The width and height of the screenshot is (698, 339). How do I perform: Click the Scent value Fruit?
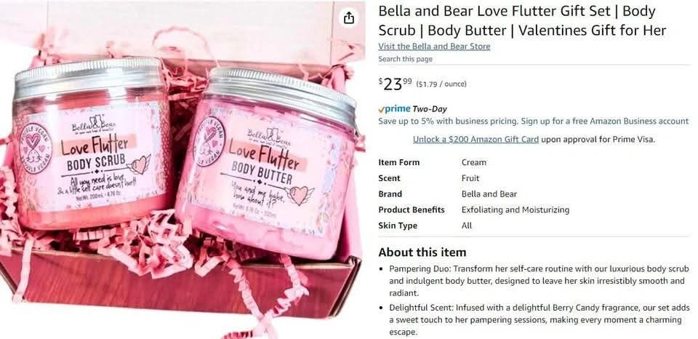(x=470, y=178)
